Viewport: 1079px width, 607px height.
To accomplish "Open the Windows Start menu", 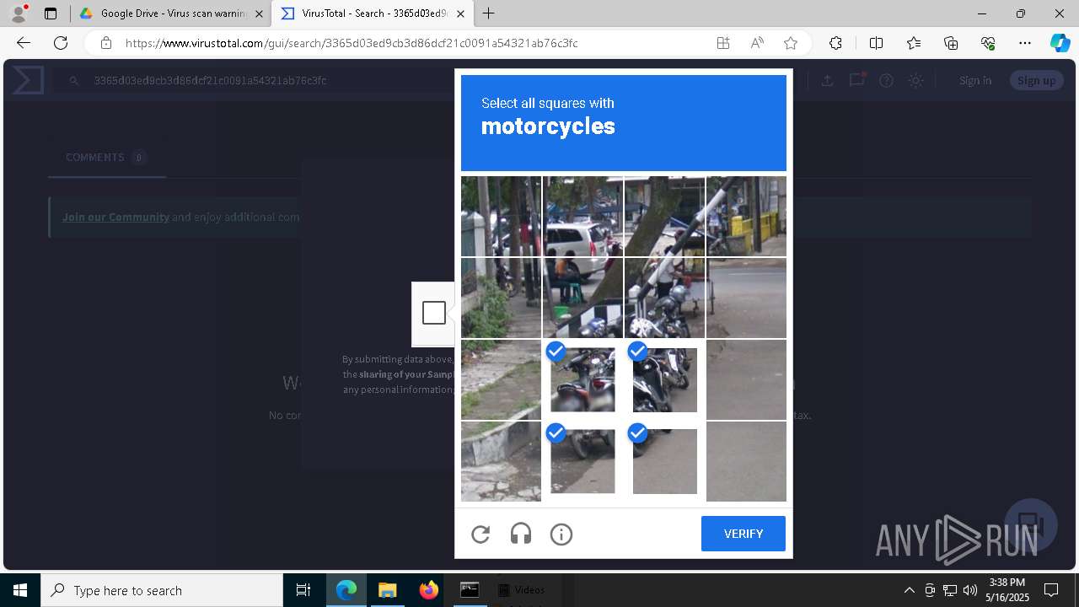I will (x=20, y=590).
